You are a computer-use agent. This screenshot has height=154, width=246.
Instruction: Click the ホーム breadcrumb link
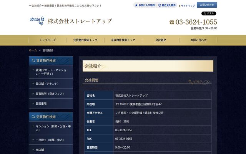(33, 50)
